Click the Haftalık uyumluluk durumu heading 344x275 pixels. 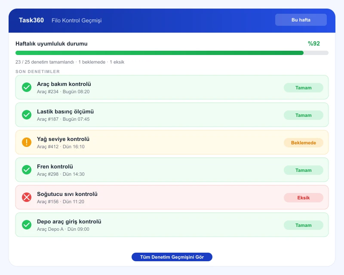coord(51,44)
